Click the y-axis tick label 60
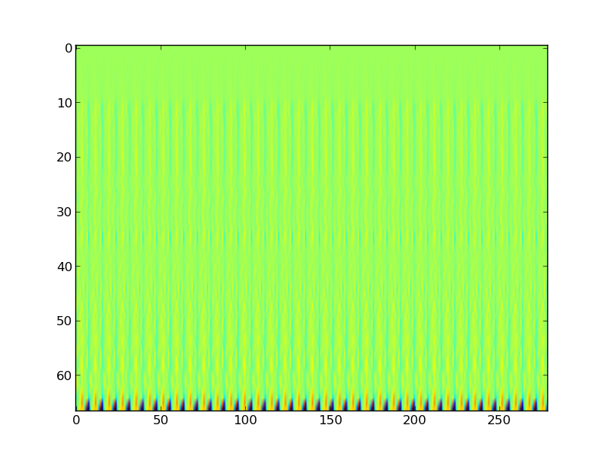The height and width of the screenshot is (457, 609). pos(65,376)
